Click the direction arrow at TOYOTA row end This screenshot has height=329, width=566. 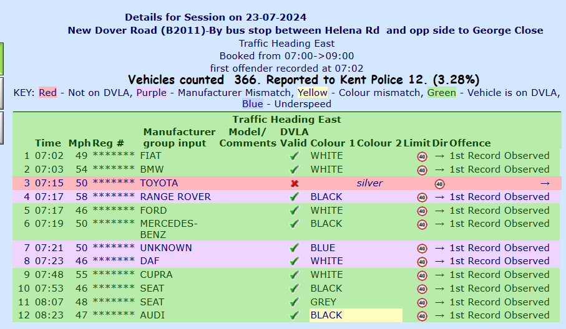545,183
